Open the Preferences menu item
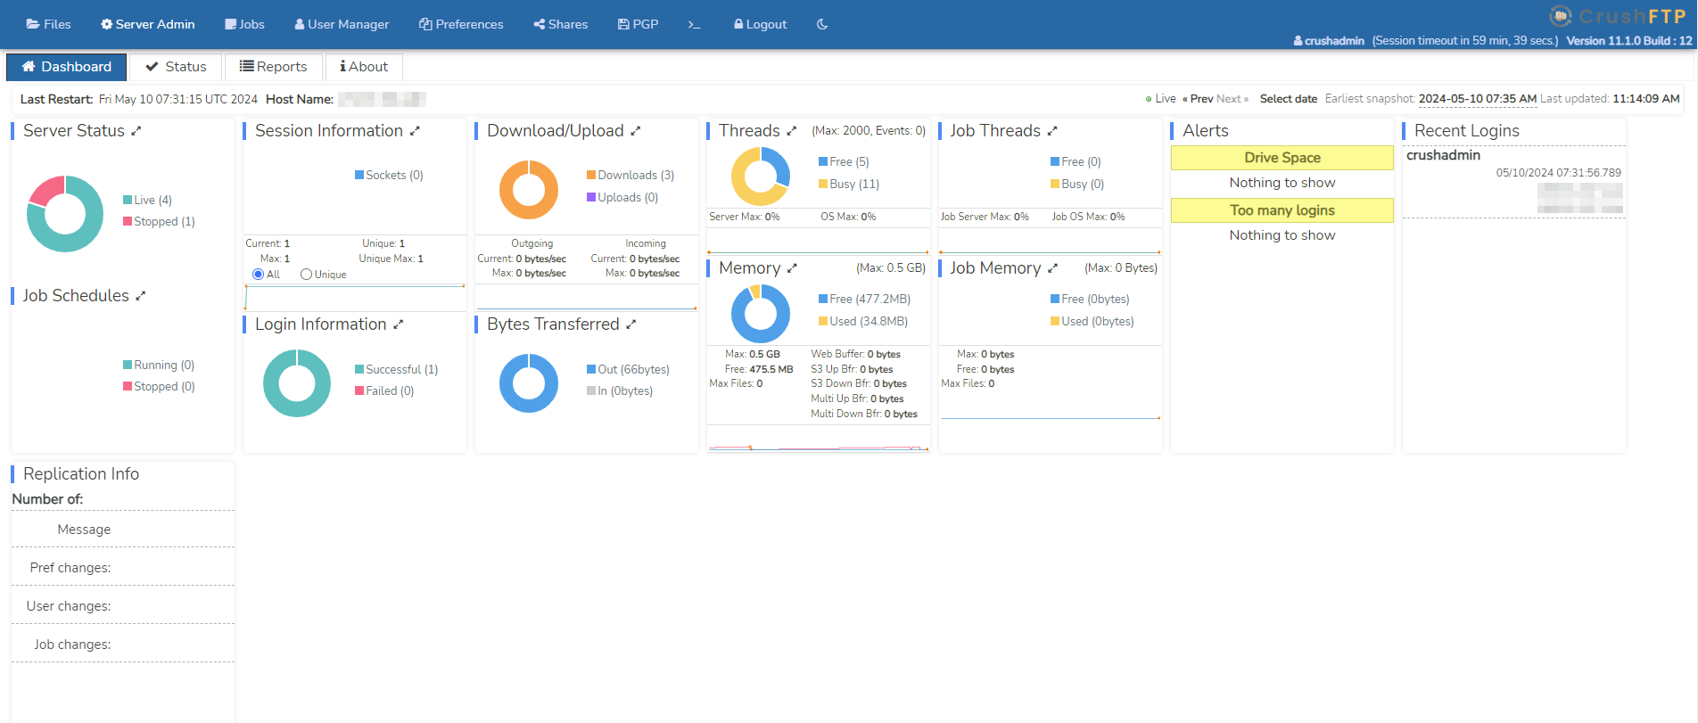 point(461,24)
